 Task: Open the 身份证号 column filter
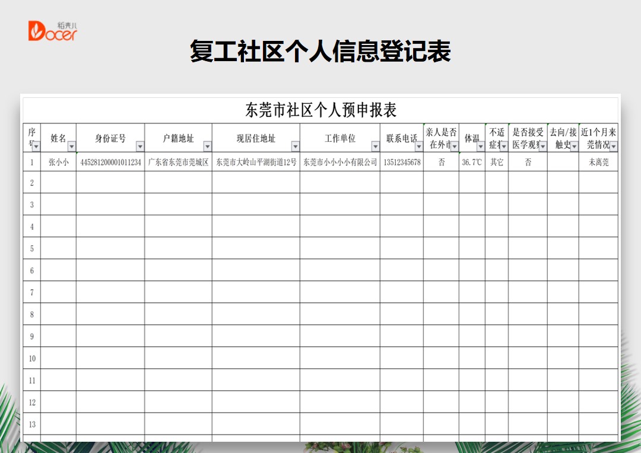click(x=141, y=146)
